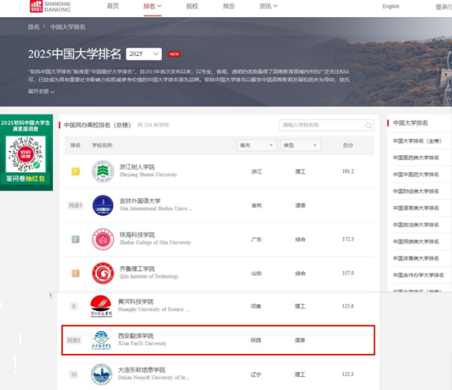Screen dimensions: 452x390
Task: Open sidebar 中国中医药大学排名
Action: point(416,174)
